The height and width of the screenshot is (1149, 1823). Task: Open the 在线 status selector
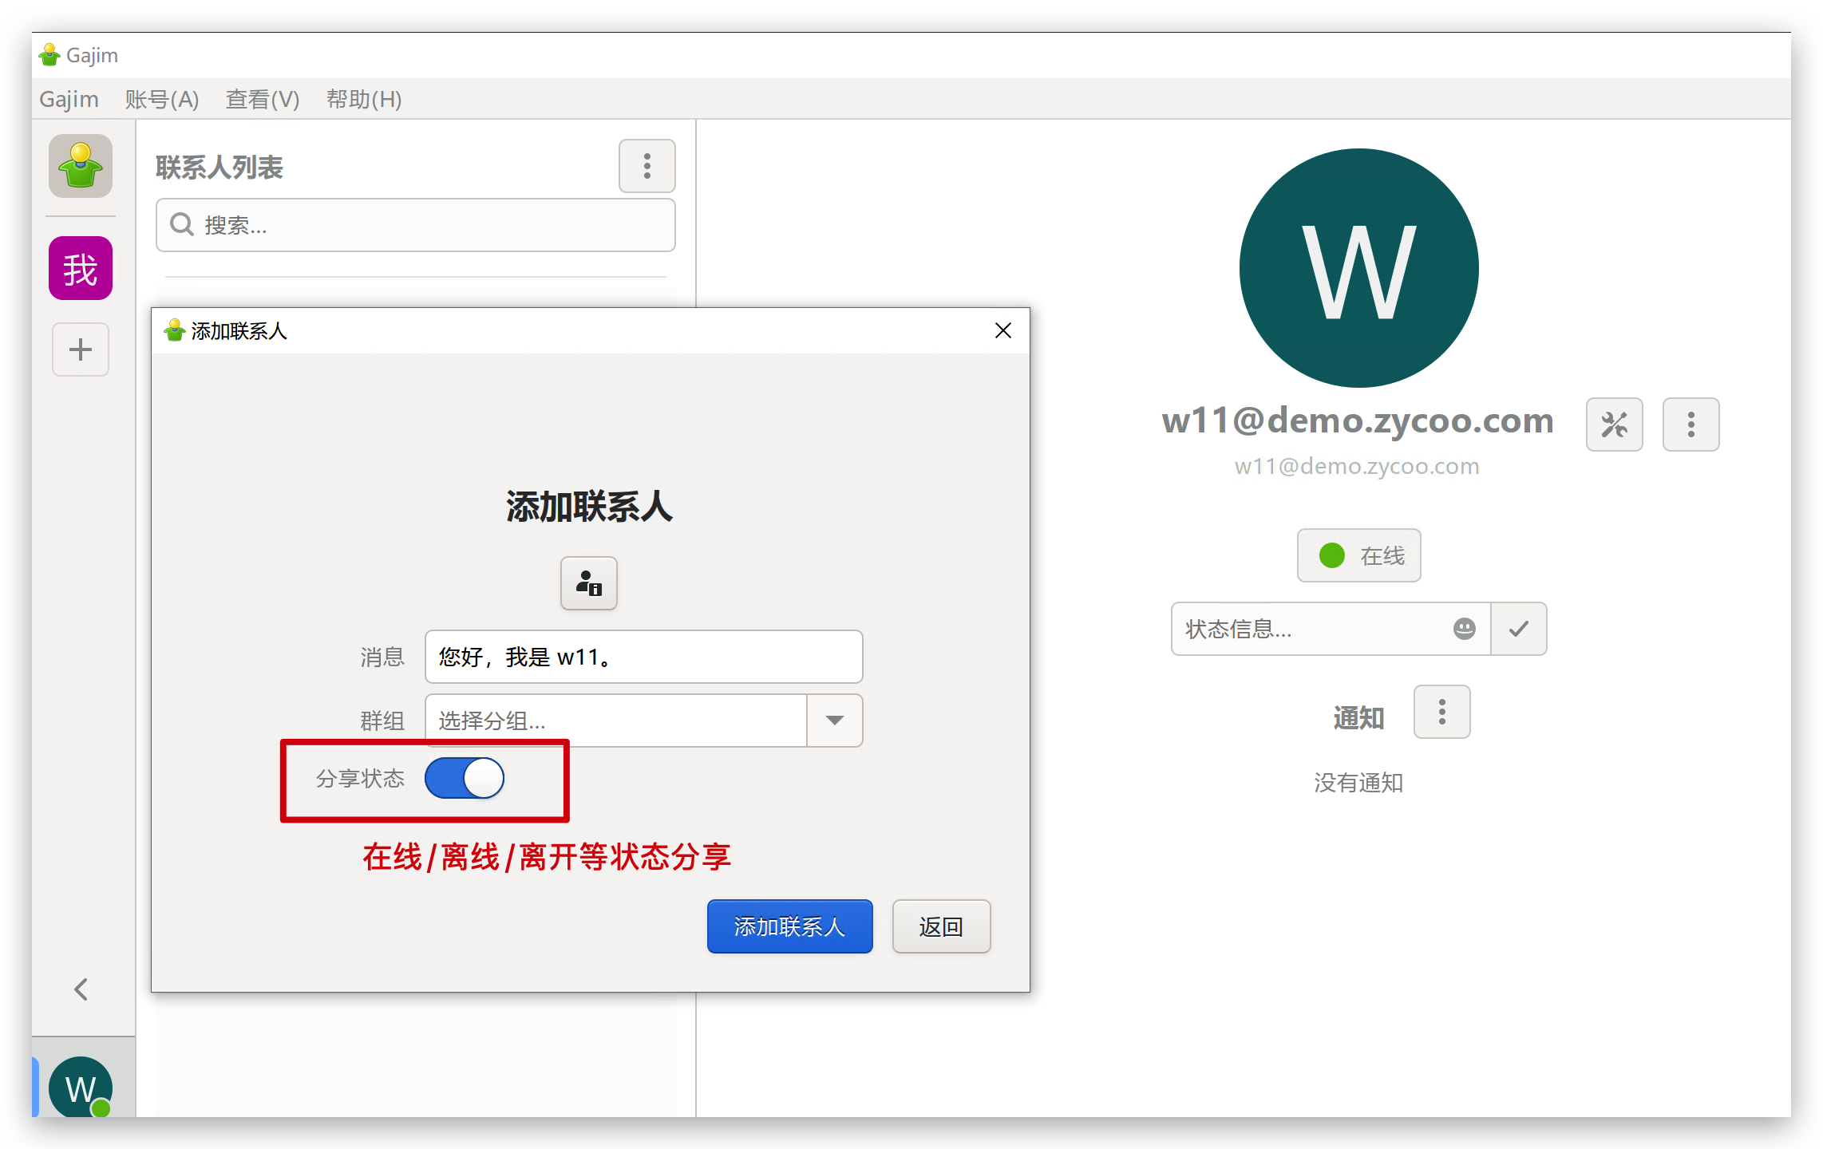[1359, 555]
